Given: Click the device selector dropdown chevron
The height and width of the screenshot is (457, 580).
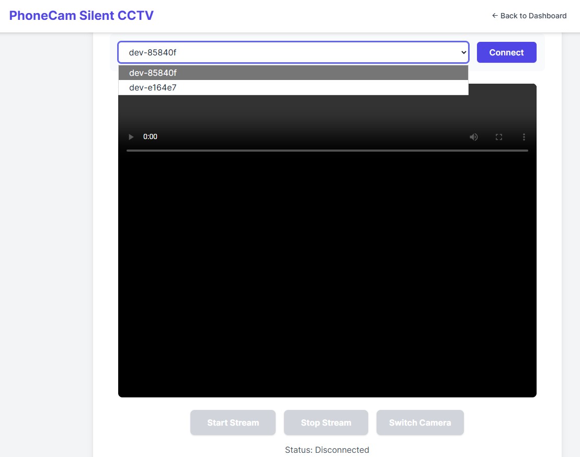Looking at the screenshot, I should 463,52.
